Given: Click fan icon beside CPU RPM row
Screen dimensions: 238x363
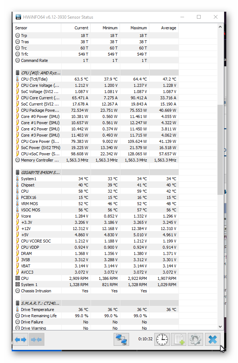Looking at the screenshot, I should coord(17,278).
